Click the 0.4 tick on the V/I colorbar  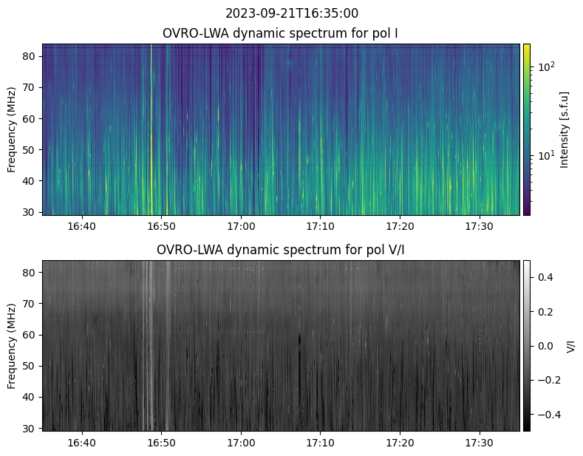(x=545, y=277)
